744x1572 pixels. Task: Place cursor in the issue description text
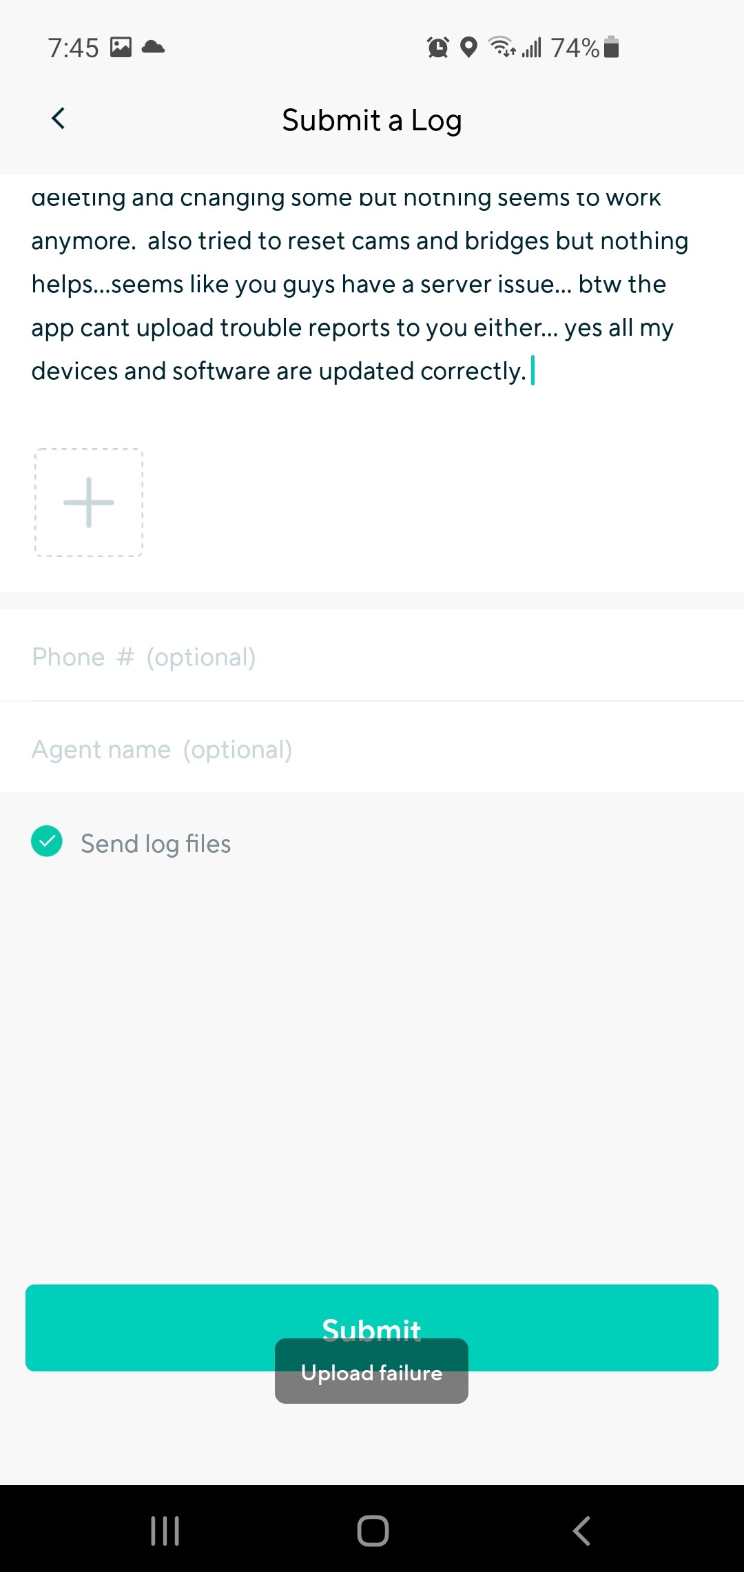tap(358, 284)
